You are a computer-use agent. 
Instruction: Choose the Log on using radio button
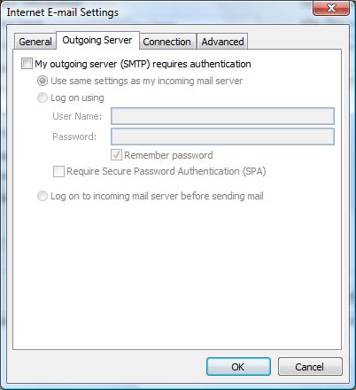pos(43,97)
